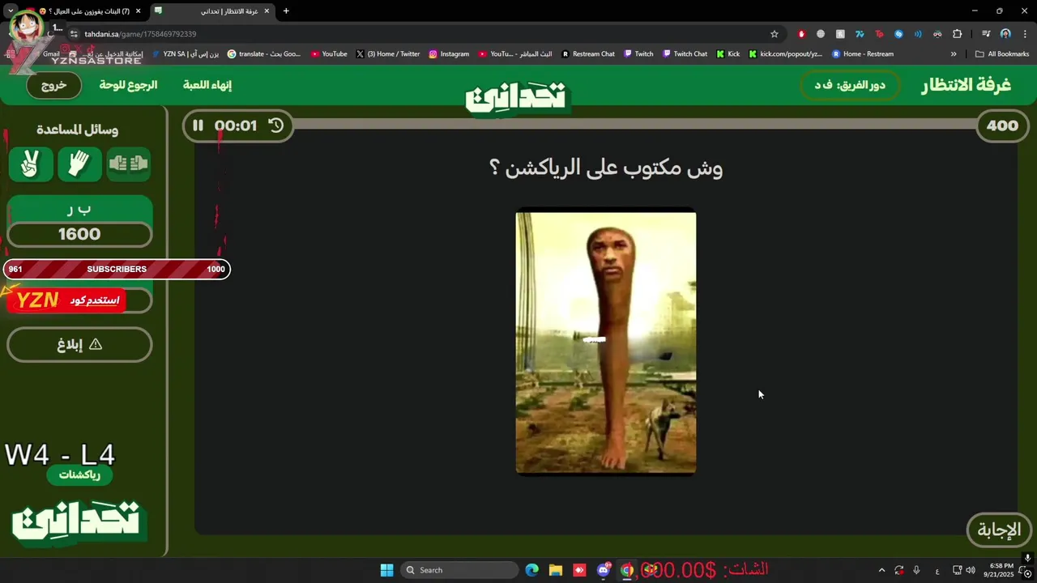Open the Chrome profile avatar
This screenshot has width=1037, height=583.
(x=1005, y=34)
